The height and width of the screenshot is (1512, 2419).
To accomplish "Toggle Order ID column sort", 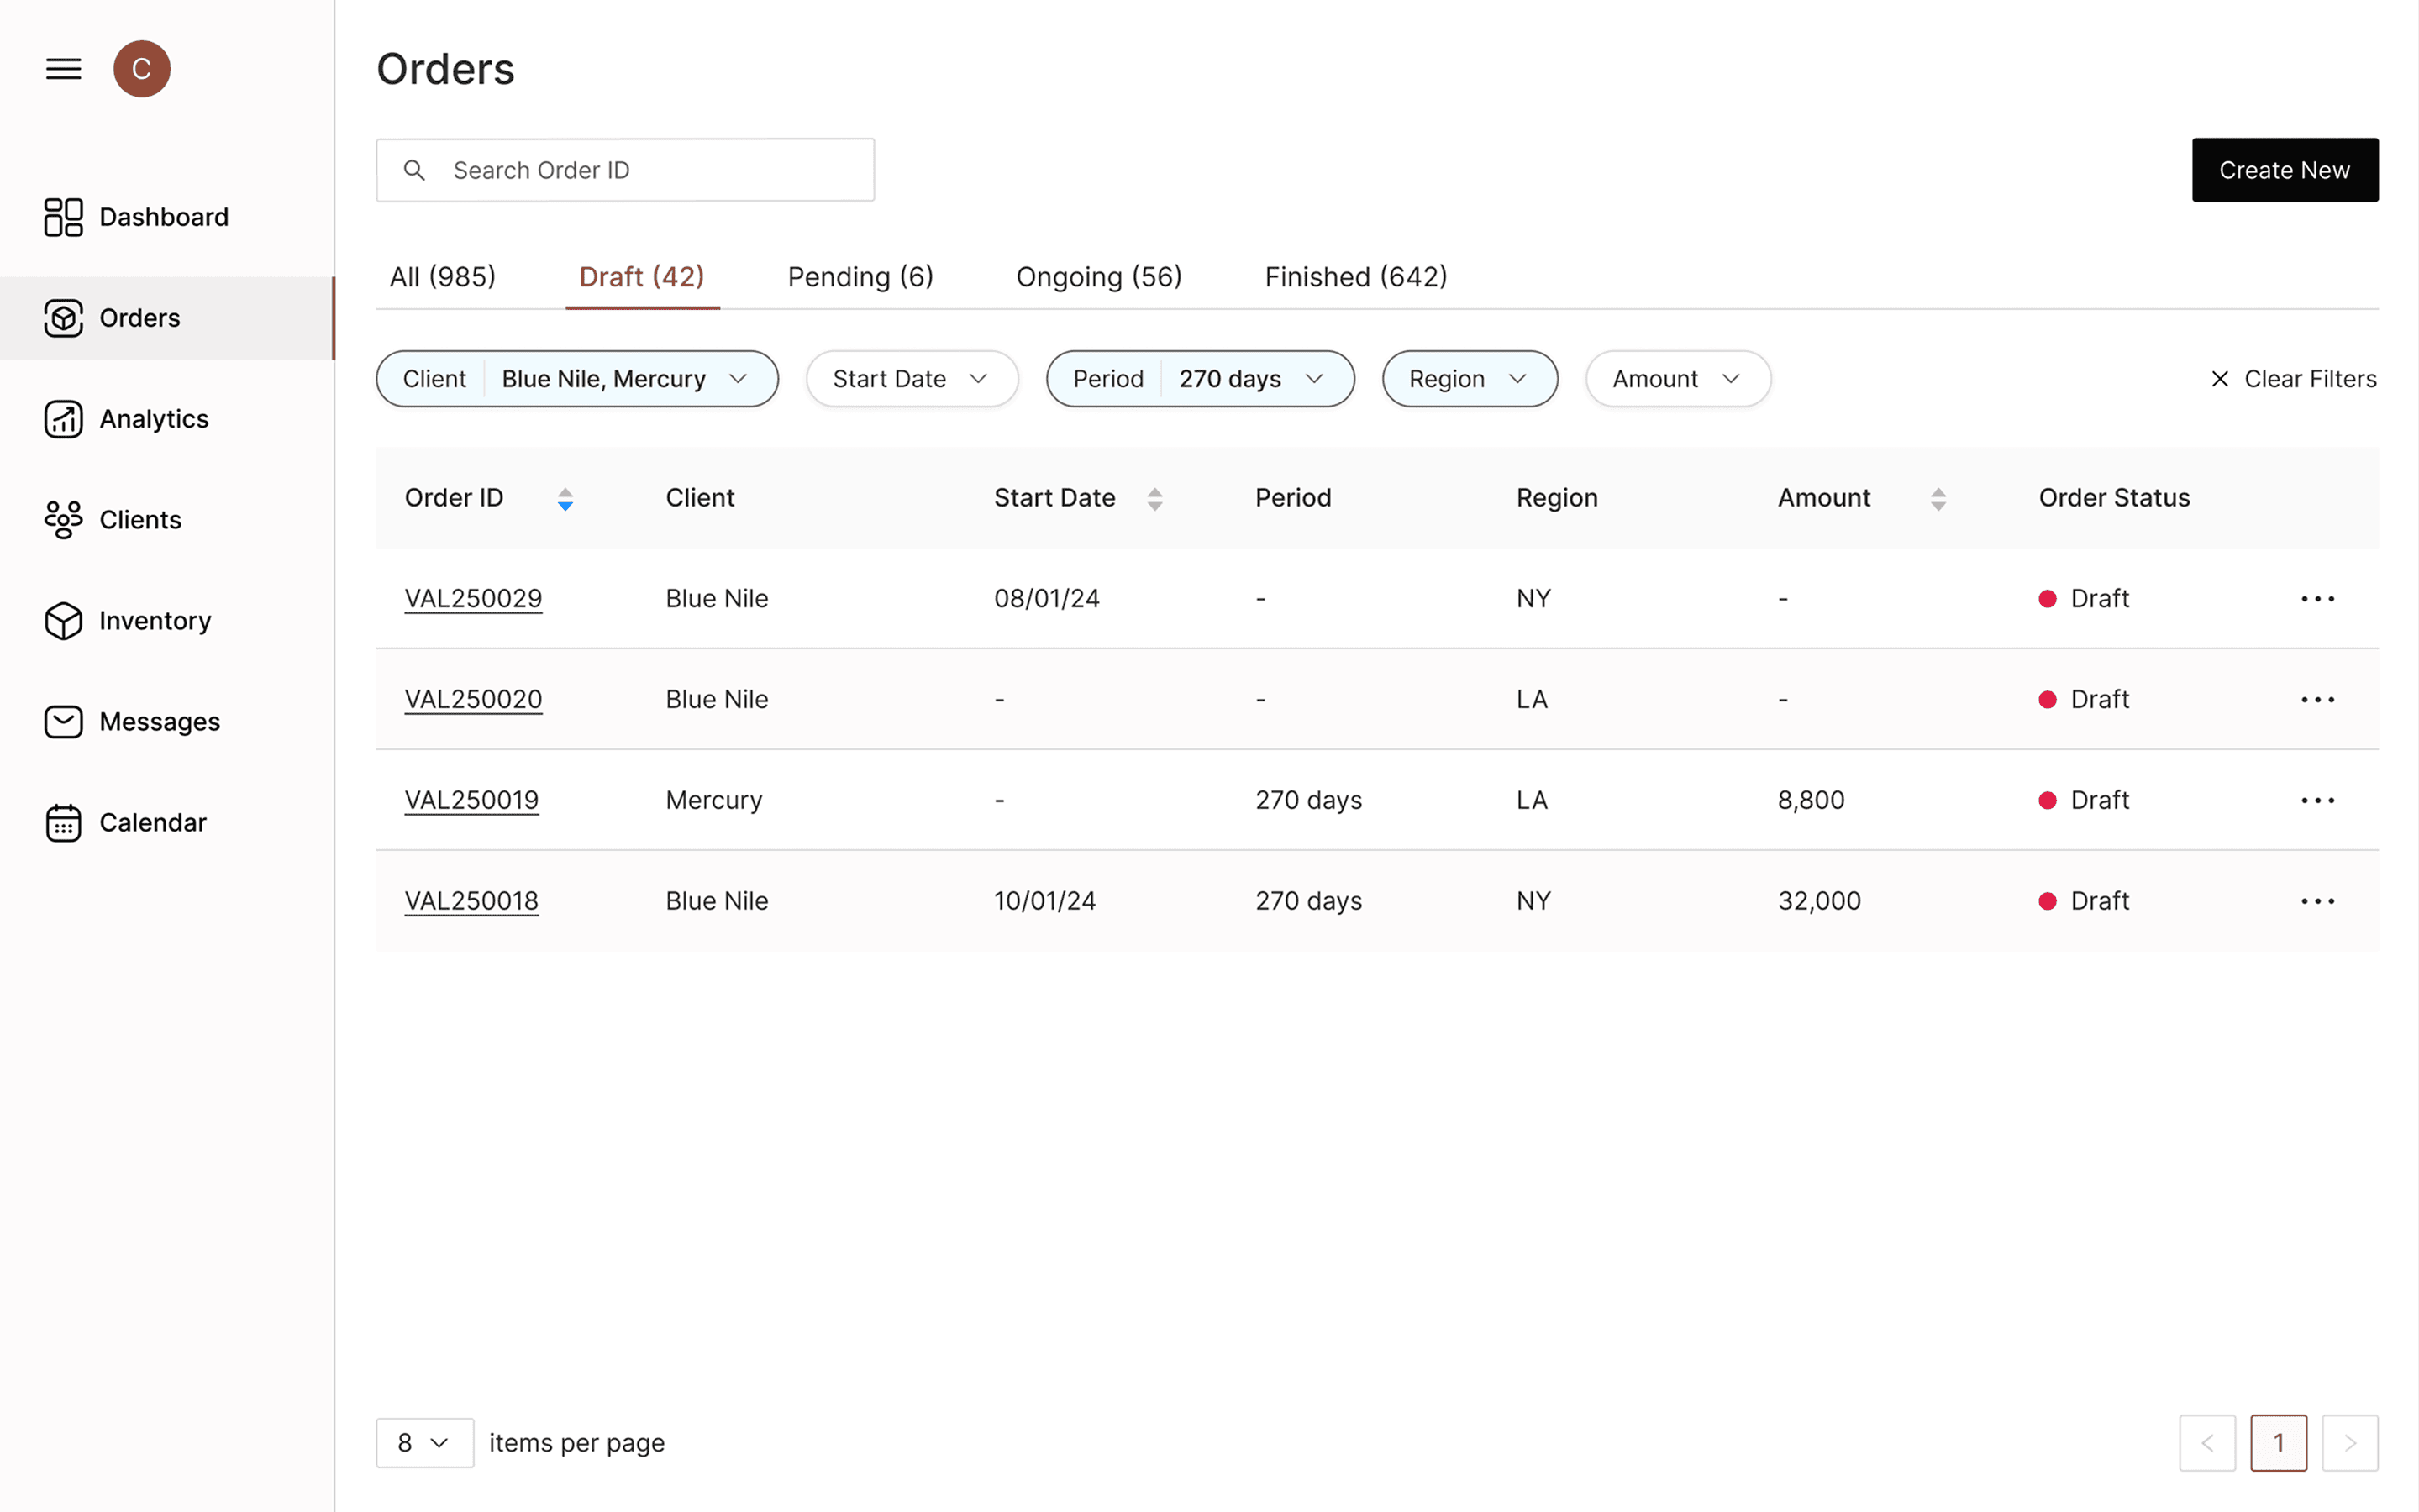I will pyautogui.click(x=565, y=499).
